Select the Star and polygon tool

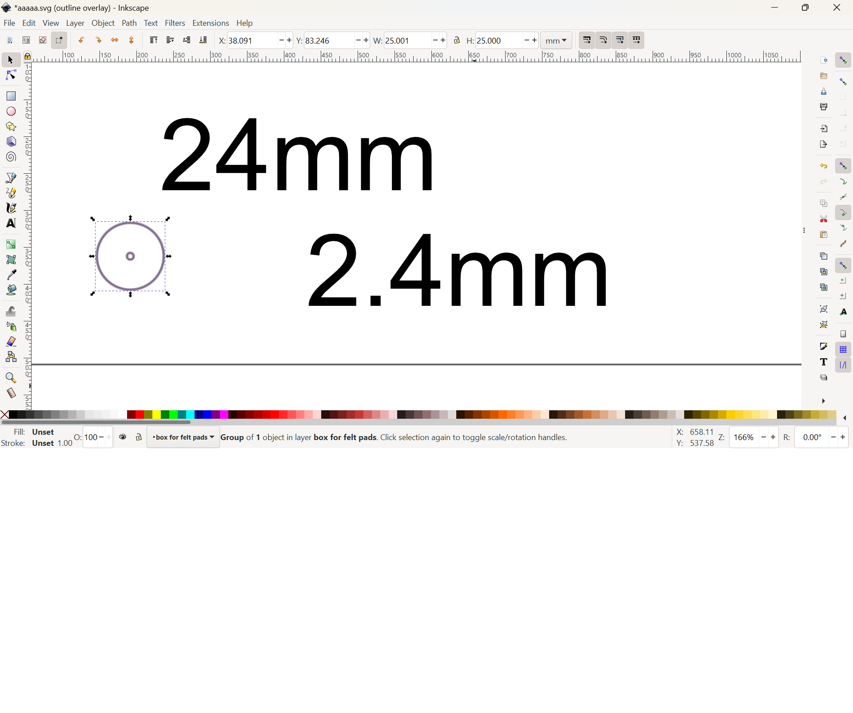coord(11,126)
